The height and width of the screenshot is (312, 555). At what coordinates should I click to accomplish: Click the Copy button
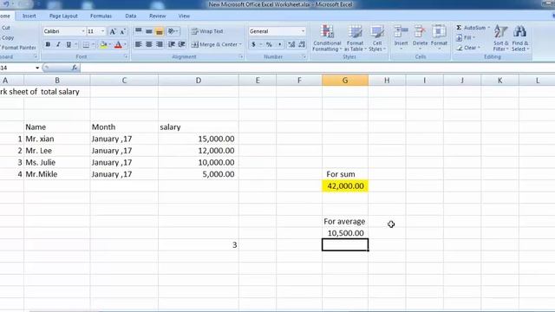tap(7, 37)
